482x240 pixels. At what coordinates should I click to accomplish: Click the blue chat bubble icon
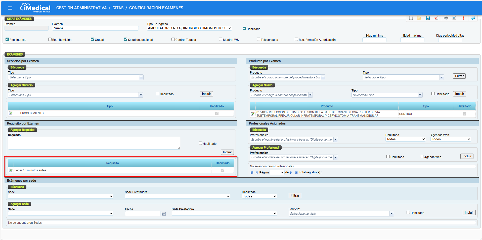pos(473,18)
